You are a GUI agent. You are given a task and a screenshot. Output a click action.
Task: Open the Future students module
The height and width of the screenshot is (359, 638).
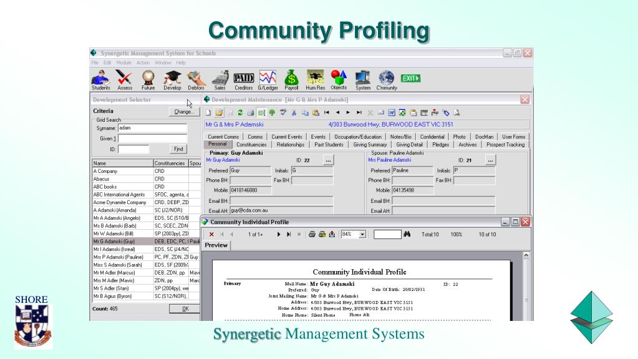pyautogui.click(x=148, y=80)
